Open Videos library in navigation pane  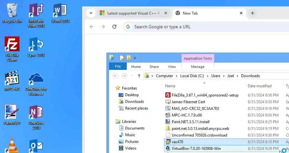(x=131, y=148)
